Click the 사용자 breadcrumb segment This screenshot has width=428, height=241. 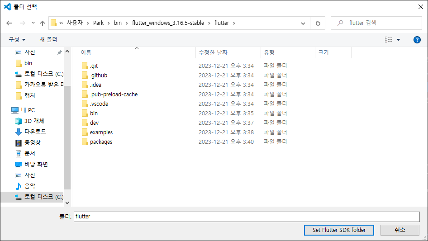point(75,23)
